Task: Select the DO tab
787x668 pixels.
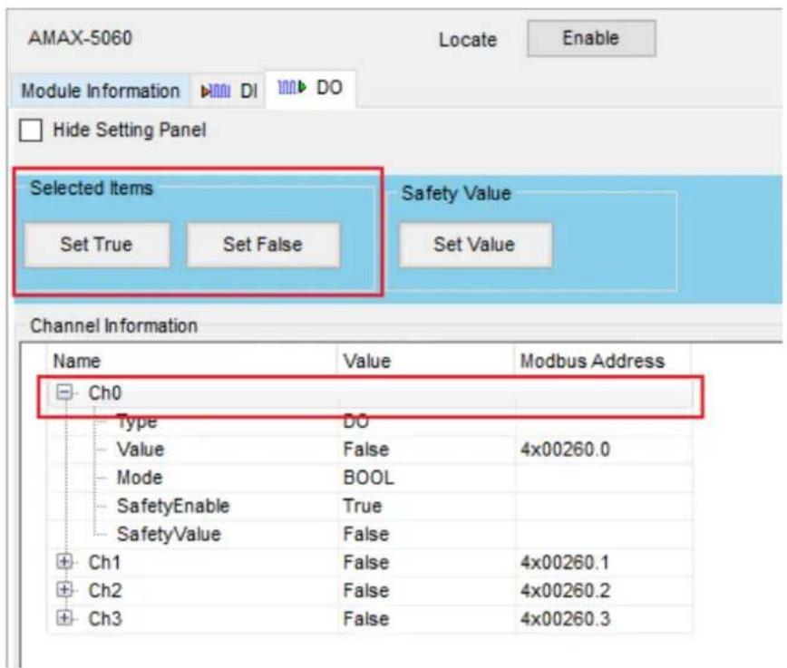Action: 310,88
